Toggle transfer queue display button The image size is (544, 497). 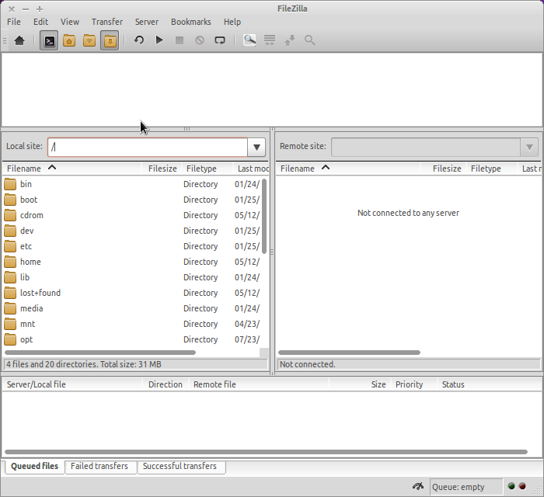click(110, 40)
